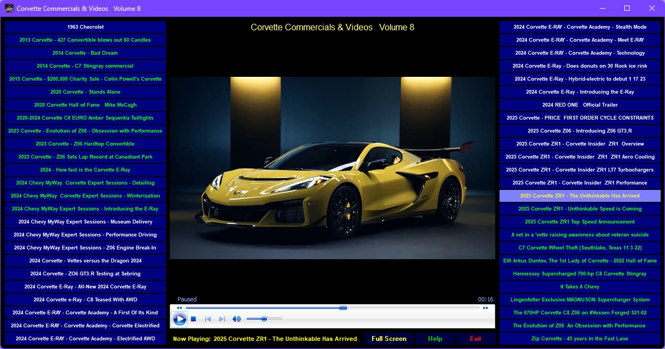This screenshot has height=349, width=665.
Task: Play "ZO6 GT3.R Testing at Sebring"
Action: 85,274
